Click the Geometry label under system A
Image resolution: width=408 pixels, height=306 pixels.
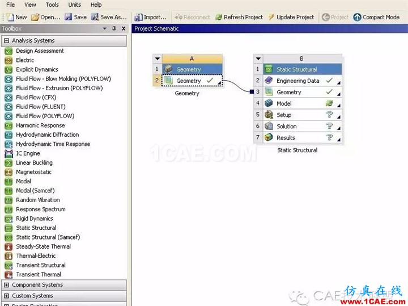187,93
